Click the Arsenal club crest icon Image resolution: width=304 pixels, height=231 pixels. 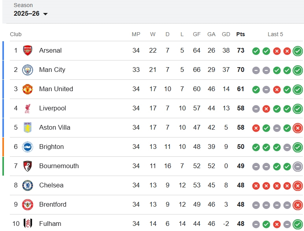(28, 50)
